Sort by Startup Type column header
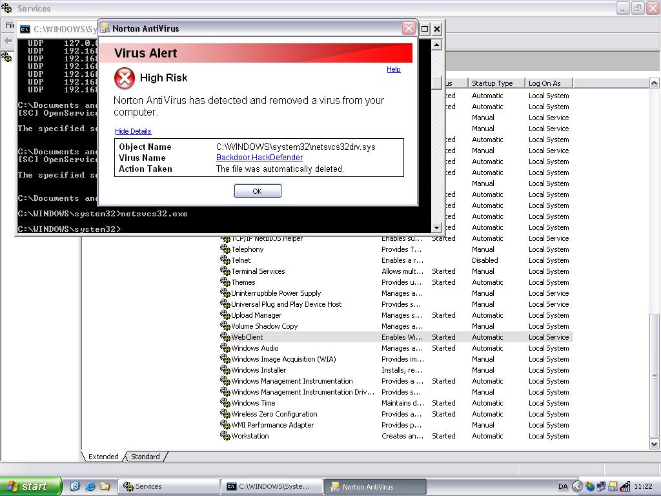 (x=496, y=83)
